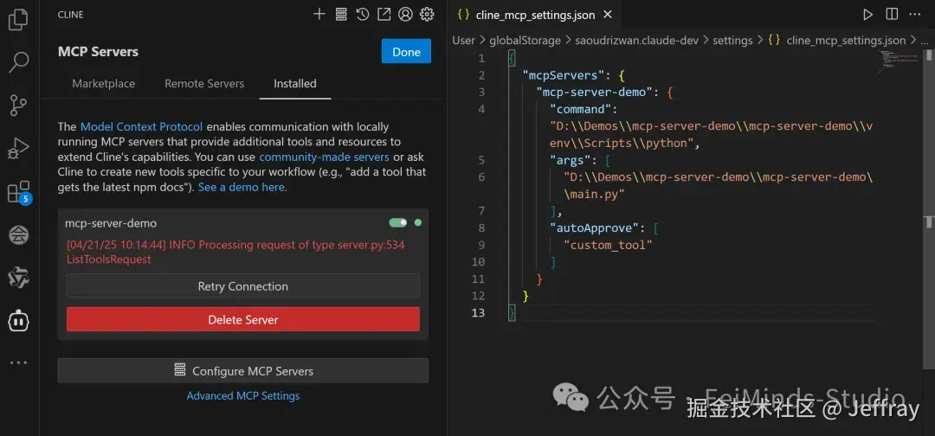
Task: Click the red Delete Server button
Action: pos(243,319)
